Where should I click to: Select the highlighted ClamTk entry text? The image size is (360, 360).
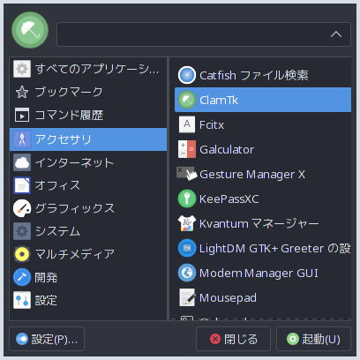(219, 101)
